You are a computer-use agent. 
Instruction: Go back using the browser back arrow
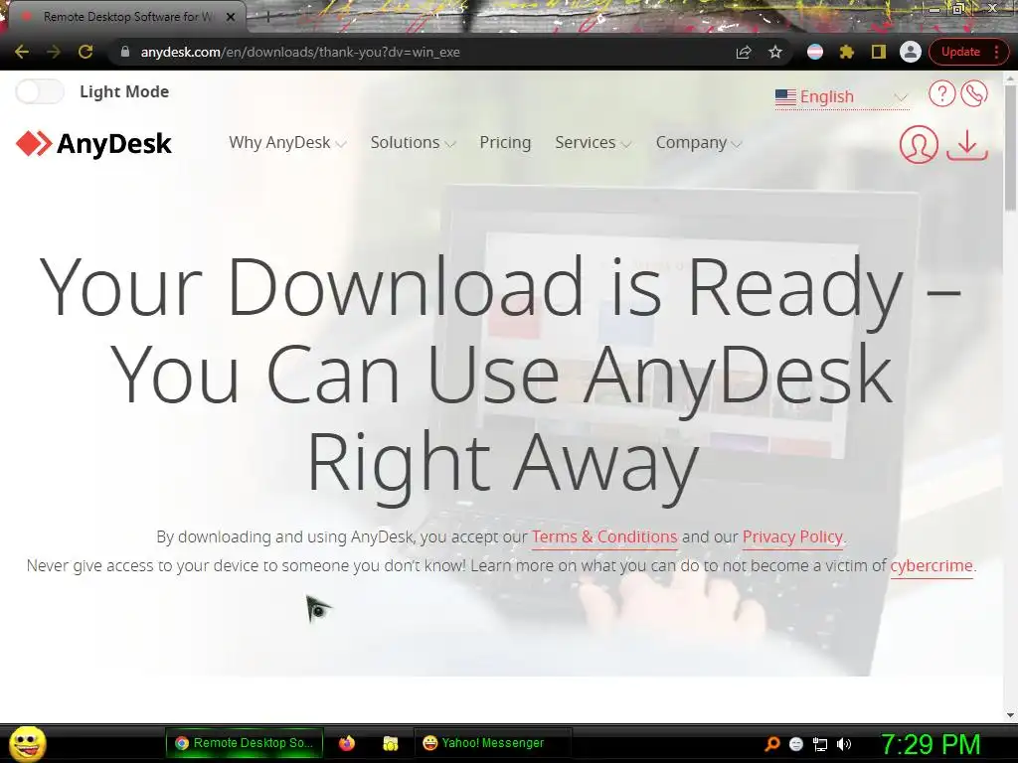[22, 52]
